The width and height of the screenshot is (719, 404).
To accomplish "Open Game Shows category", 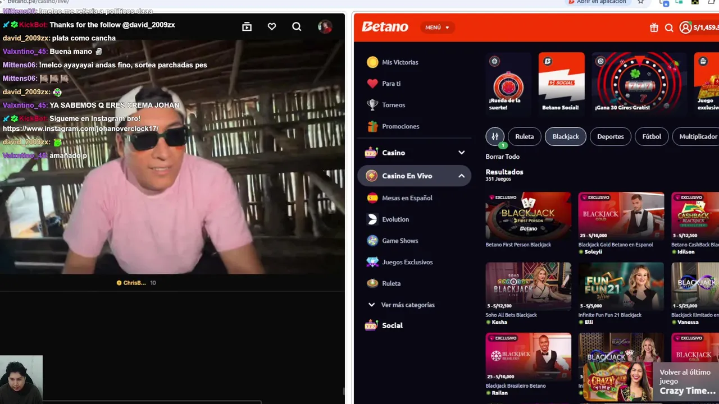I will (x=400, y=241).
